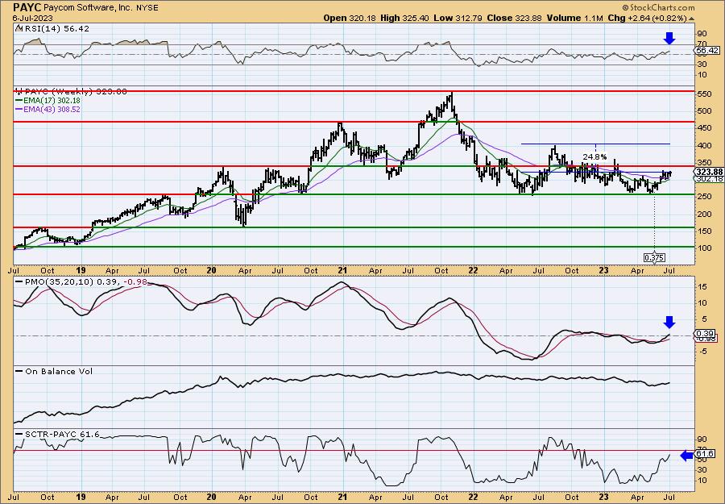This screenshot has width=725, height=504.
Task: Click the SCTR-PAYC 61.6 legend
Action: tap(57, 435)
